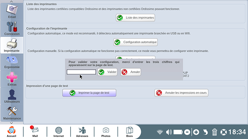This screenshot has height=139, width=248.
Task: Open the Docs app
Action: pyautogui.click(x=129, y=132)
